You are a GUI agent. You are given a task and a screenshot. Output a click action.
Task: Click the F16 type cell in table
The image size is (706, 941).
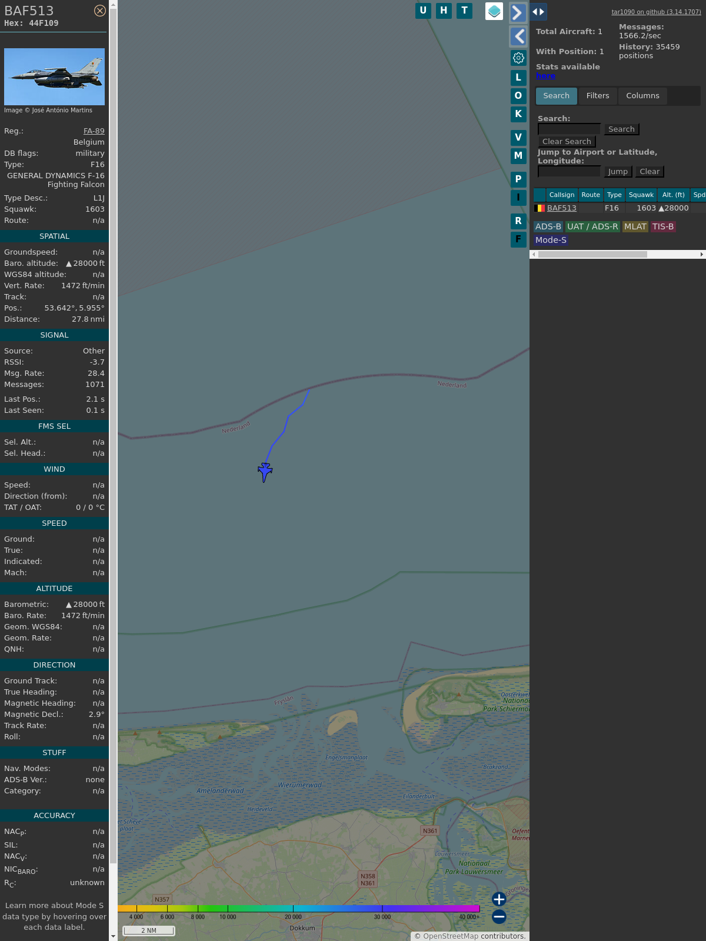[x=612, y=208]
